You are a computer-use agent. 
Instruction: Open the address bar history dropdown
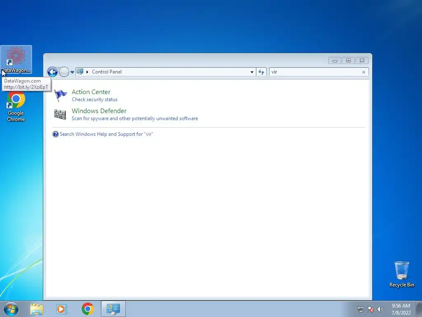point(252,72)
